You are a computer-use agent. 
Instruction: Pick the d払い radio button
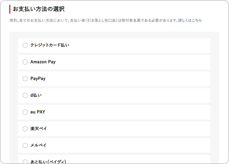point(25,95)
